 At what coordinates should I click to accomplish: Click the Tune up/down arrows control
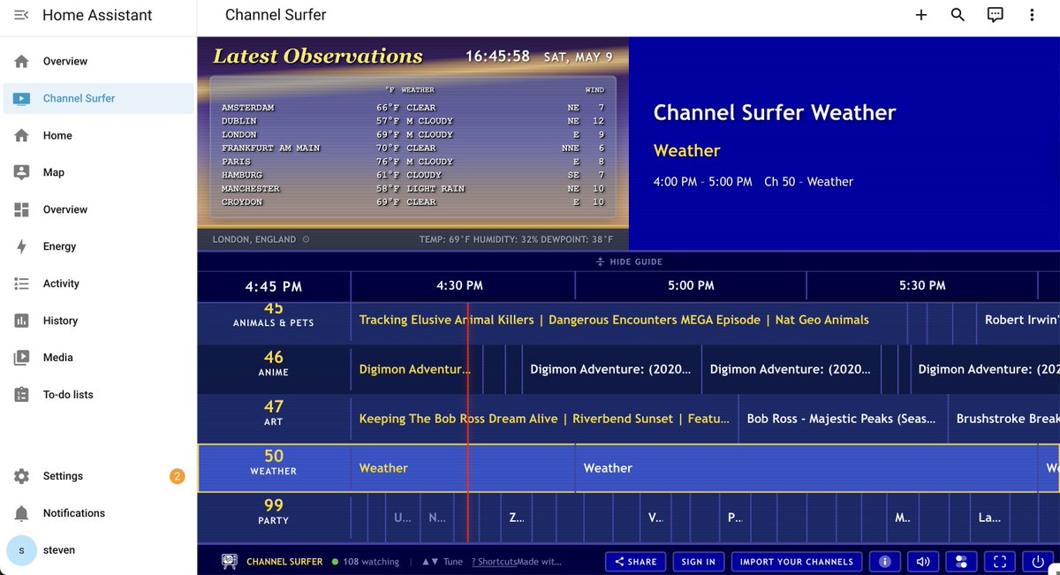coord(442,562)
